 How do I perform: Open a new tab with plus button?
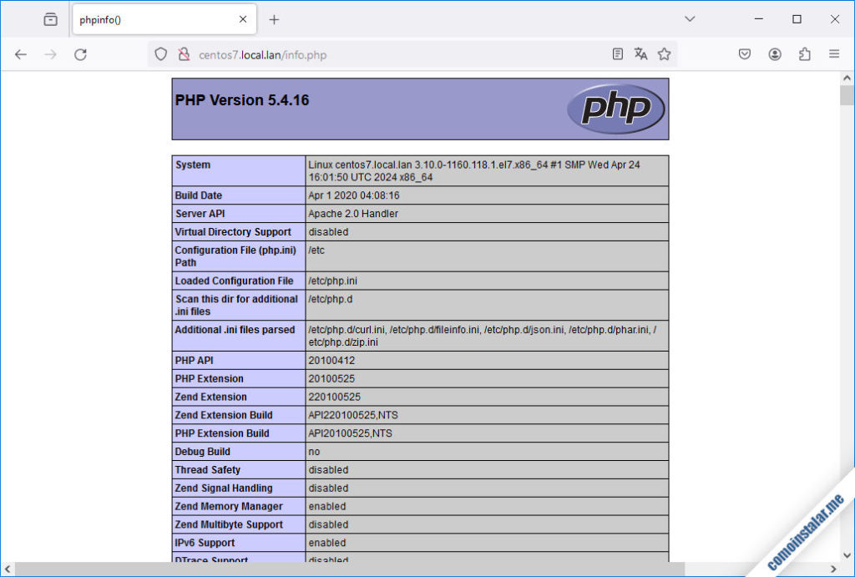[x=274, y=20]
